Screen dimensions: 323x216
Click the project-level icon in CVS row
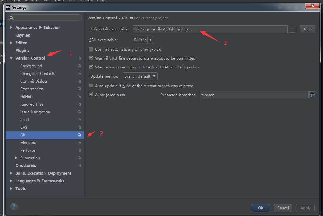coord(79,127)
